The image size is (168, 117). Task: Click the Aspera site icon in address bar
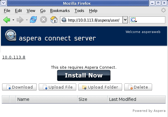coord(64,20)
